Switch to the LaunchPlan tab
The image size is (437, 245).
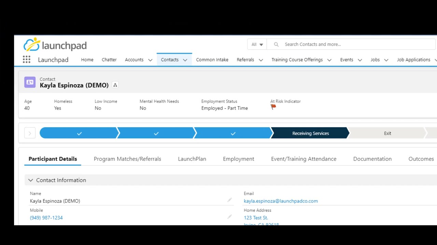tap(192, 159)
